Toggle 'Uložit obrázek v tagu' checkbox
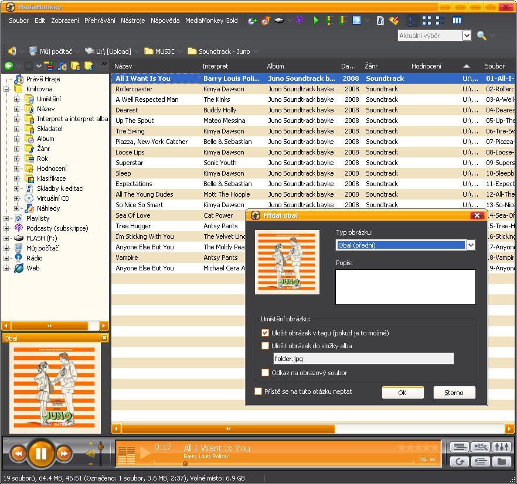The width and height of the screenshot is (517, 484). point(265,333)
